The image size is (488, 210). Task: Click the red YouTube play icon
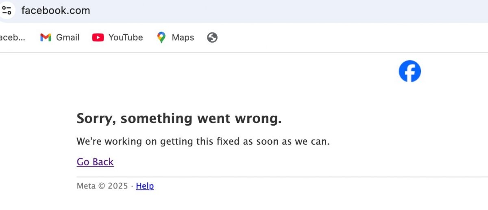click(x=98, y=38)
